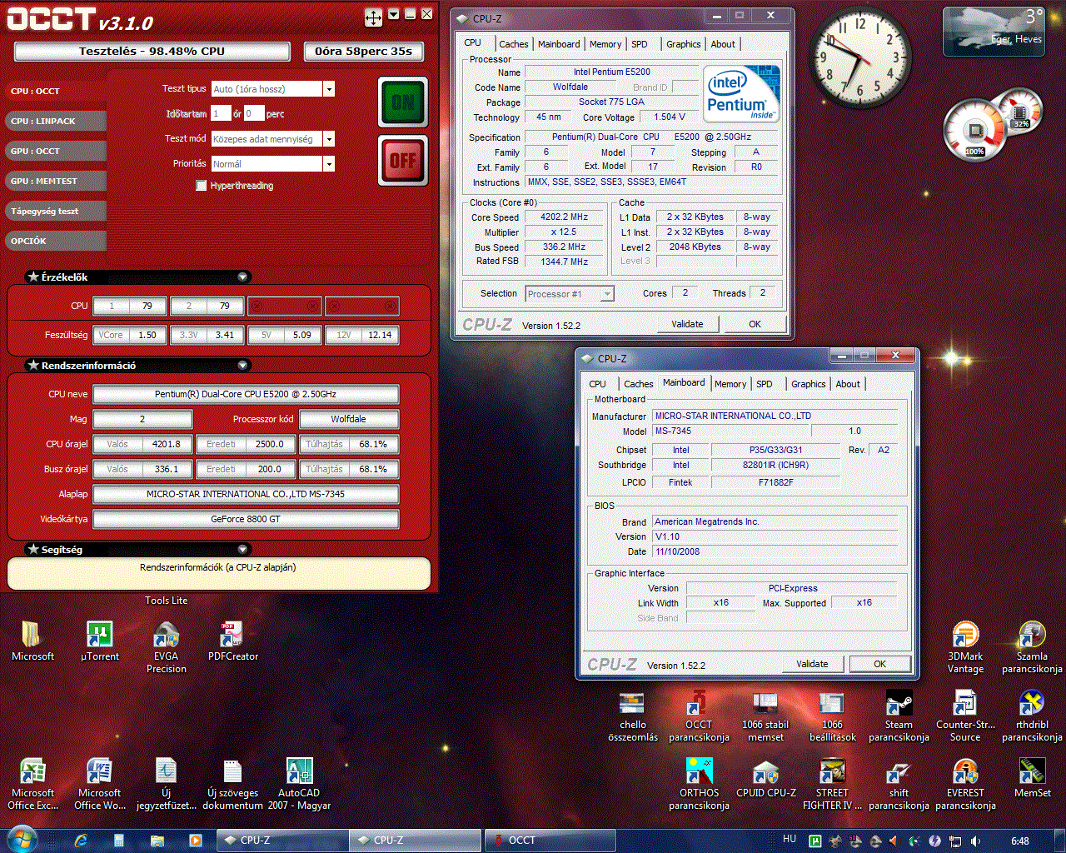Click the Tesztelés 98.48% CPU progress bar
Screen dimensions: 1066x853
coord(152,52)
